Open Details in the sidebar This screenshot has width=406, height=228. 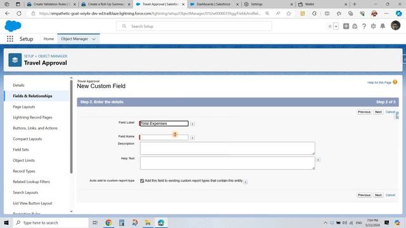tap(18, 85)
